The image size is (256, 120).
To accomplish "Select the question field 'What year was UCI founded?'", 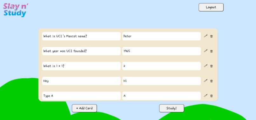I will (81, 51).
